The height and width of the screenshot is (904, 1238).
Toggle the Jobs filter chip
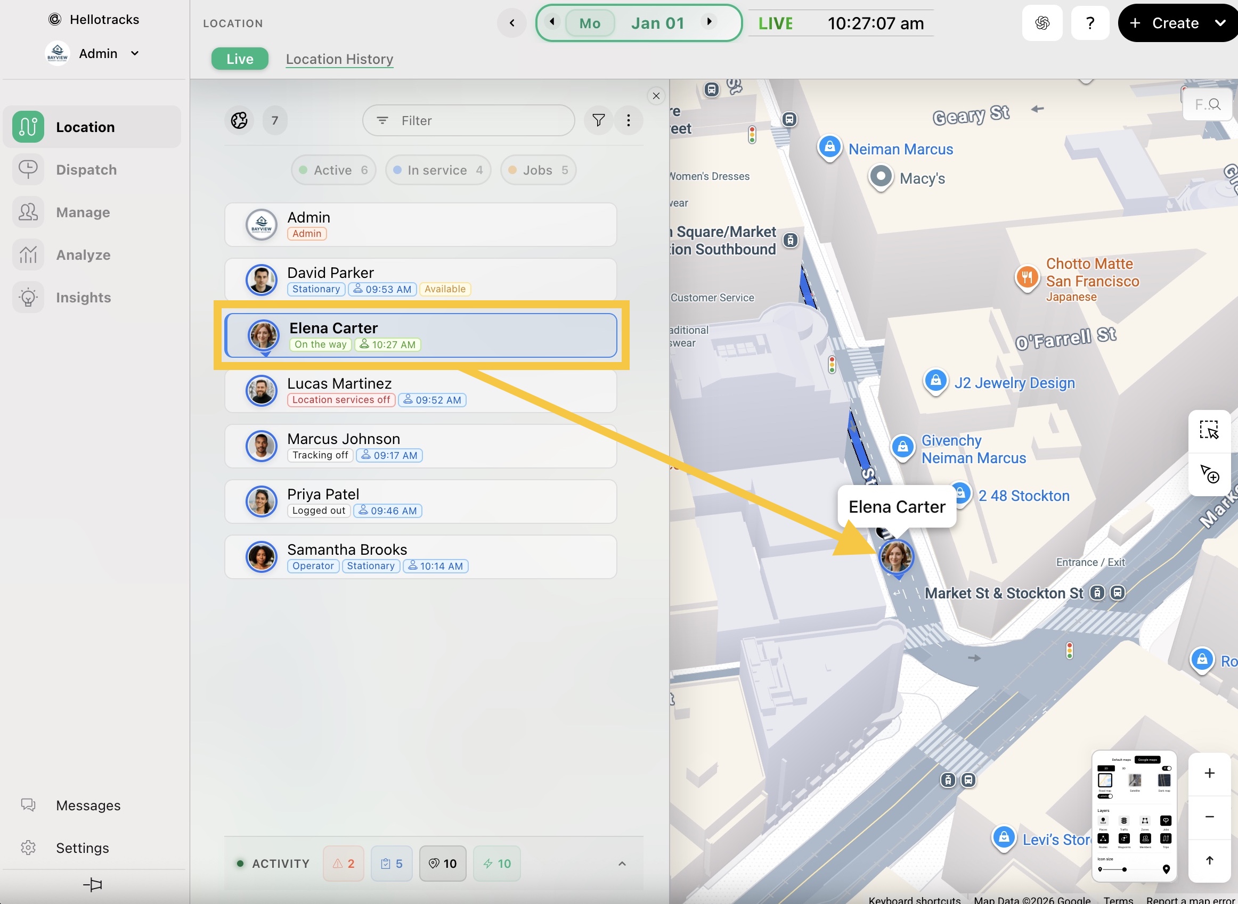537,170
